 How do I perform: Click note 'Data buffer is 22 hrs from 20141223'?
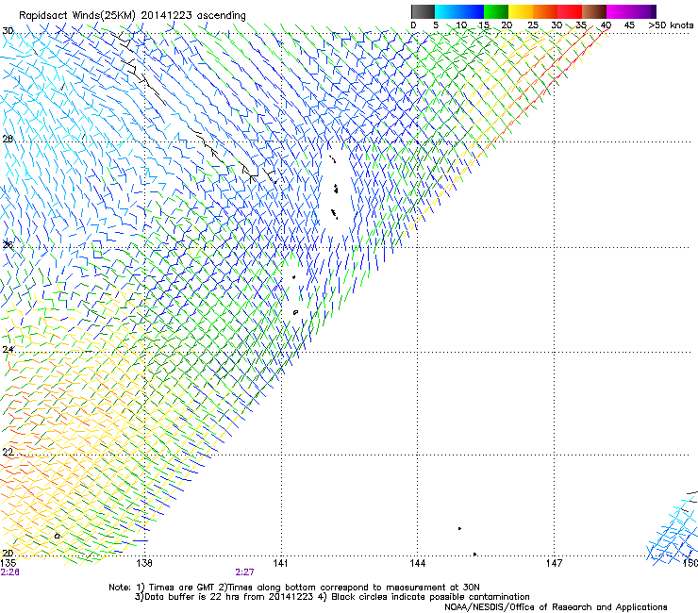pyautogui.click(x=228, y=597)
